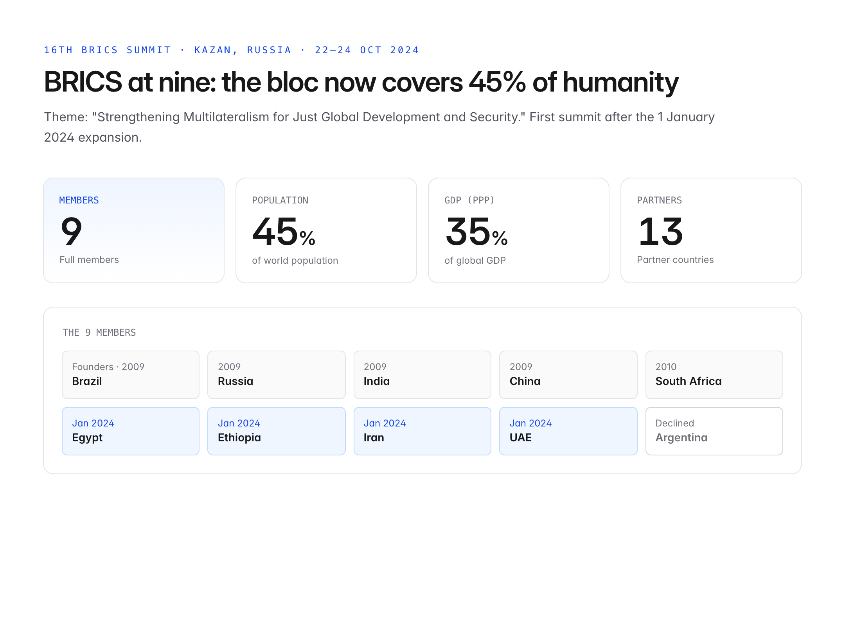This screenshot has height=626, width=845.
Task: Click the "of world population" caption
Action: 295,261
